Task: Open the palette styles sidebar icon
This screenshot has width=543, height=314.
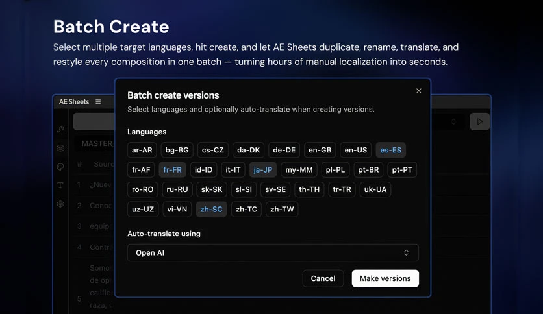Action: [60, 167]
